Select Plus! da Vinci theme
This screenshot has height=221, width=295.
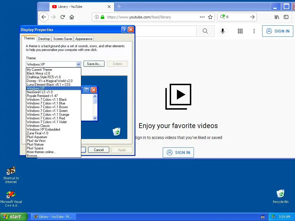point(53,141)
